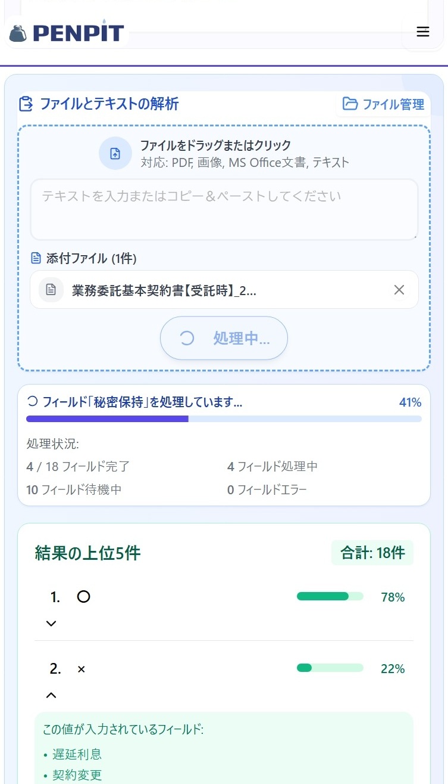The width and height of the screenshot is (448, 784).
Task: Open the hamburger menu
Action: 422,32
